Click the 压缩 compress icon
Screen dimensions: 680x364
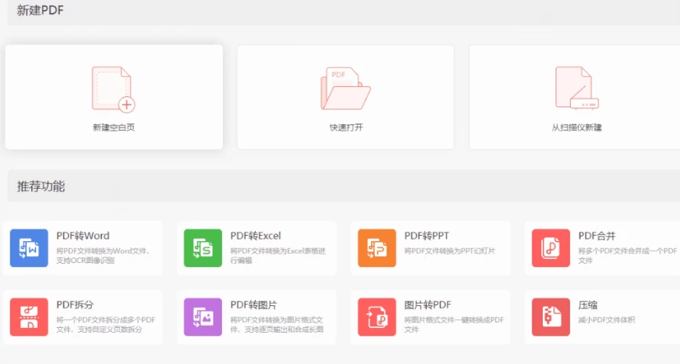[x=551, y=317]
